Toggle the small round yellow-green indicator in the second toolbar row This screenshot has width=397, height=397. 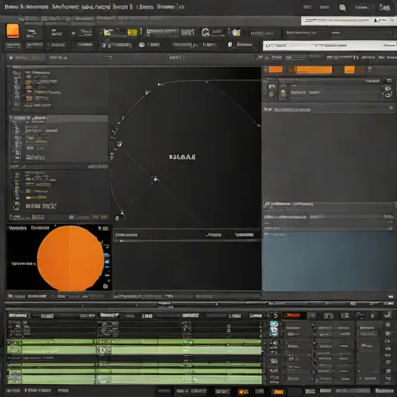point(230,44)
